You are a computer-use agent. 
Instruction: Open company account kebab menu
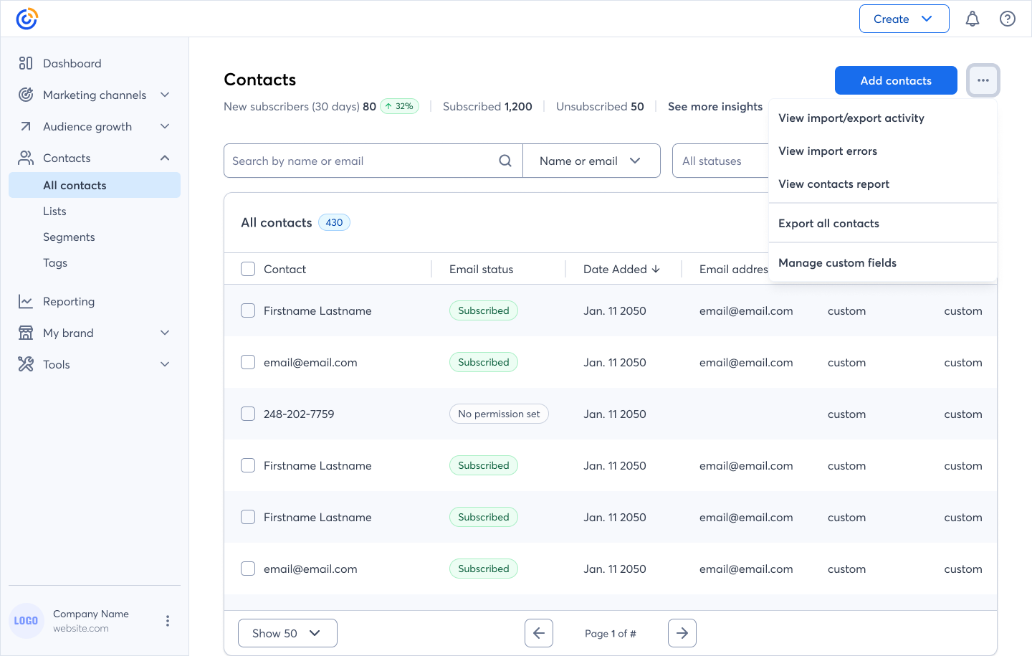(168, 621)
